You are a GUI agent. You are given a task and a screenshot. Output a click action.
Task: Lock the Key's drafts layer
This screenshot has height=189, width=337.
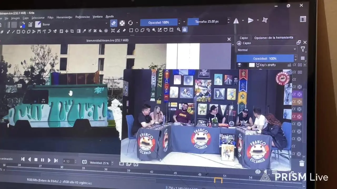coord(289,65)
